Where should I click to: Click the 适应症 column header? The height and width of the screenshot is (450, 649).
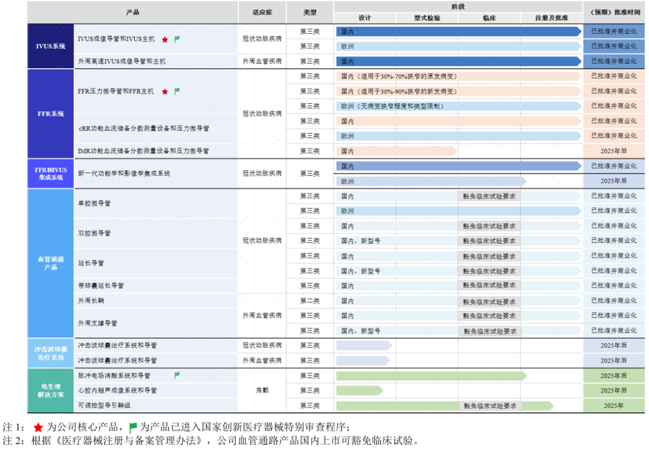262,12
